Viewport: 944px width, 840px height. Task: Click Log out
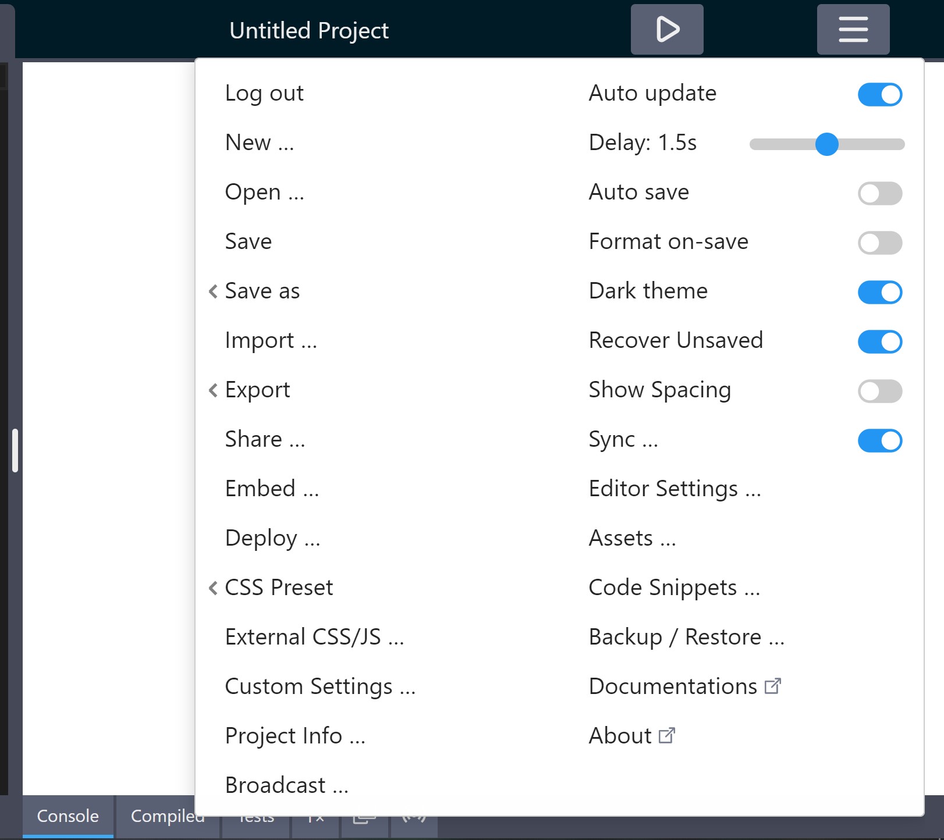(265, 93)
